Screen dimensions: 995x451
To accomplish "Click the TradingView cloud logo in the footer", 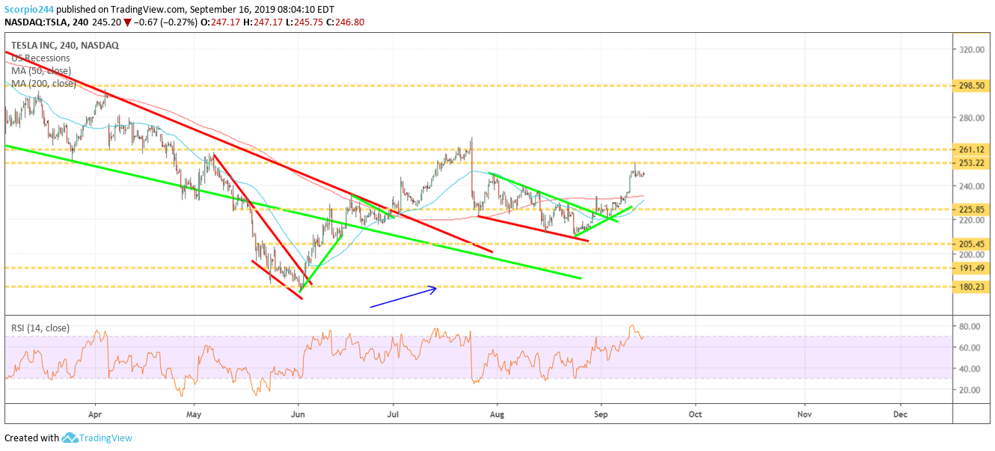I will pos(70,438).
